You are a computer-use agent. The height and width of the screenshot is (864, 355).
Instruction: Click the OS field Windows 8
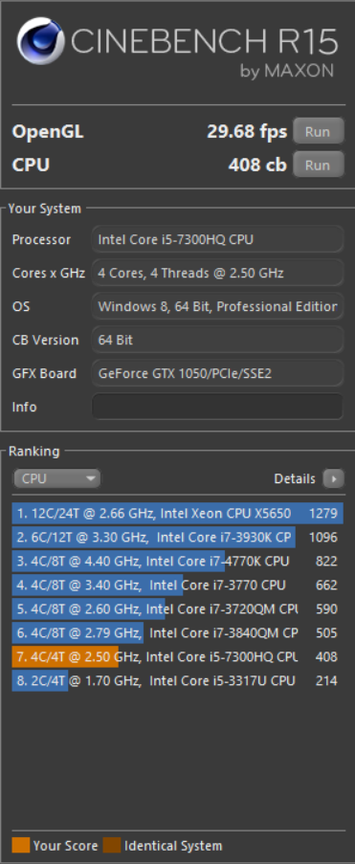pyautogui.click(x=218, y=306)
